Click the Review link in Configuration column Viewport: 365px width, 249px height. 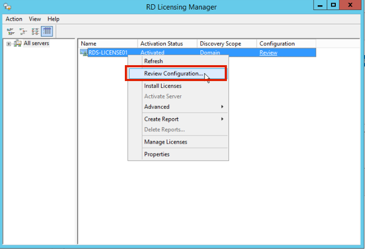[x=268, y=52]
